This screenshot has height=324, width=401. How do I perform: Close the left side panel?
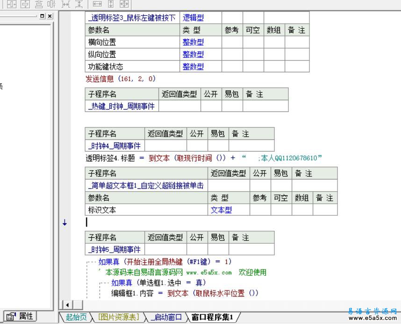pyautogui.click(x=50, y=16)
